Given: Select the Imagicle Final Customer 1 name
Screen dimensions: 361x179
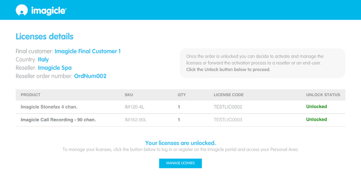Looking at the screenshot, I should coord(87,51).
